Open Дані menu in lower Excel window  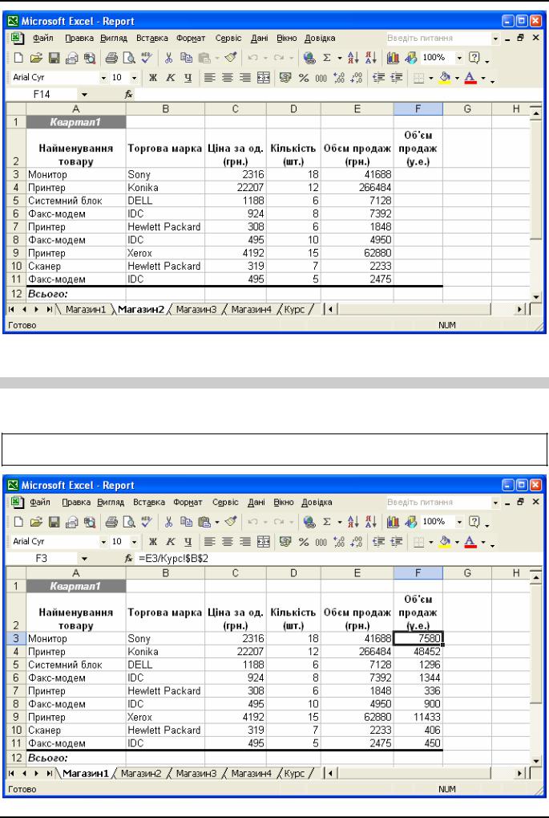pos(256,503)
